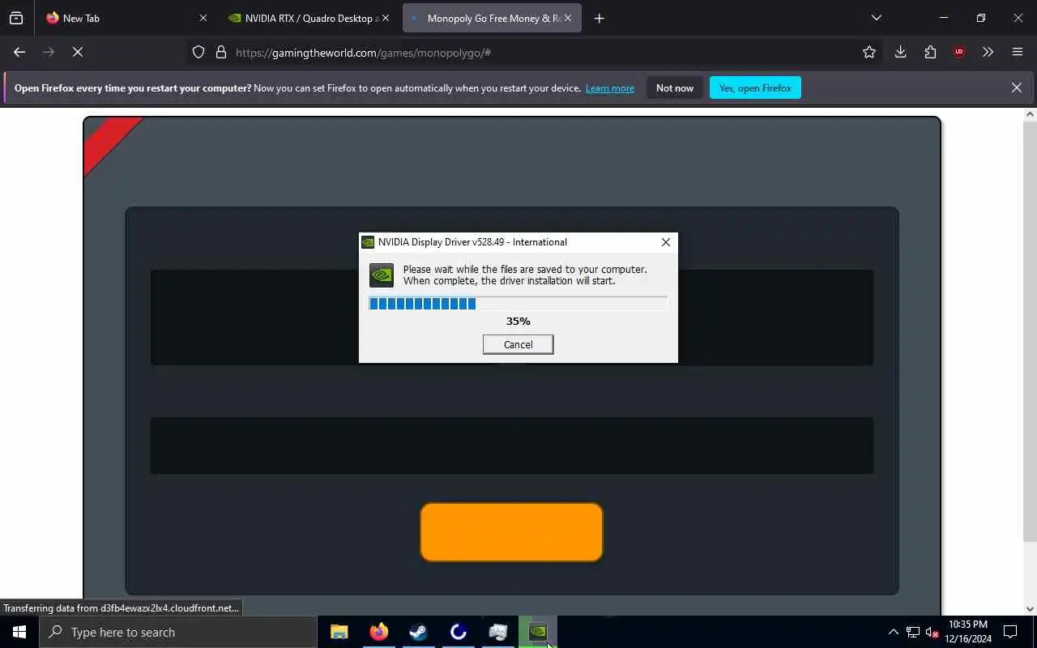1037x648 pixels.
Task: Close the Monopoly Go tab
Action: 568,18
